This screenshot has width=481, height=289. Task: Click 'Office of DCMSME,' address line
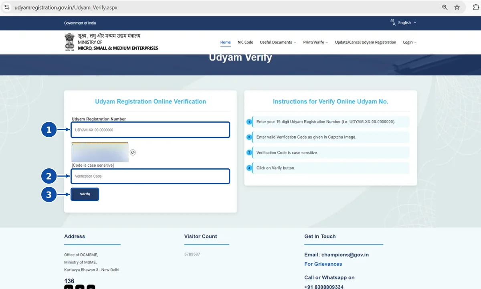[81, 255]
